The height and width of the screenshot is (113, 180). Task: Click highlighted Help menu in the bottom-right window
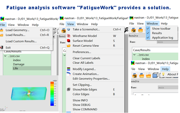click(x=165, y=69)
